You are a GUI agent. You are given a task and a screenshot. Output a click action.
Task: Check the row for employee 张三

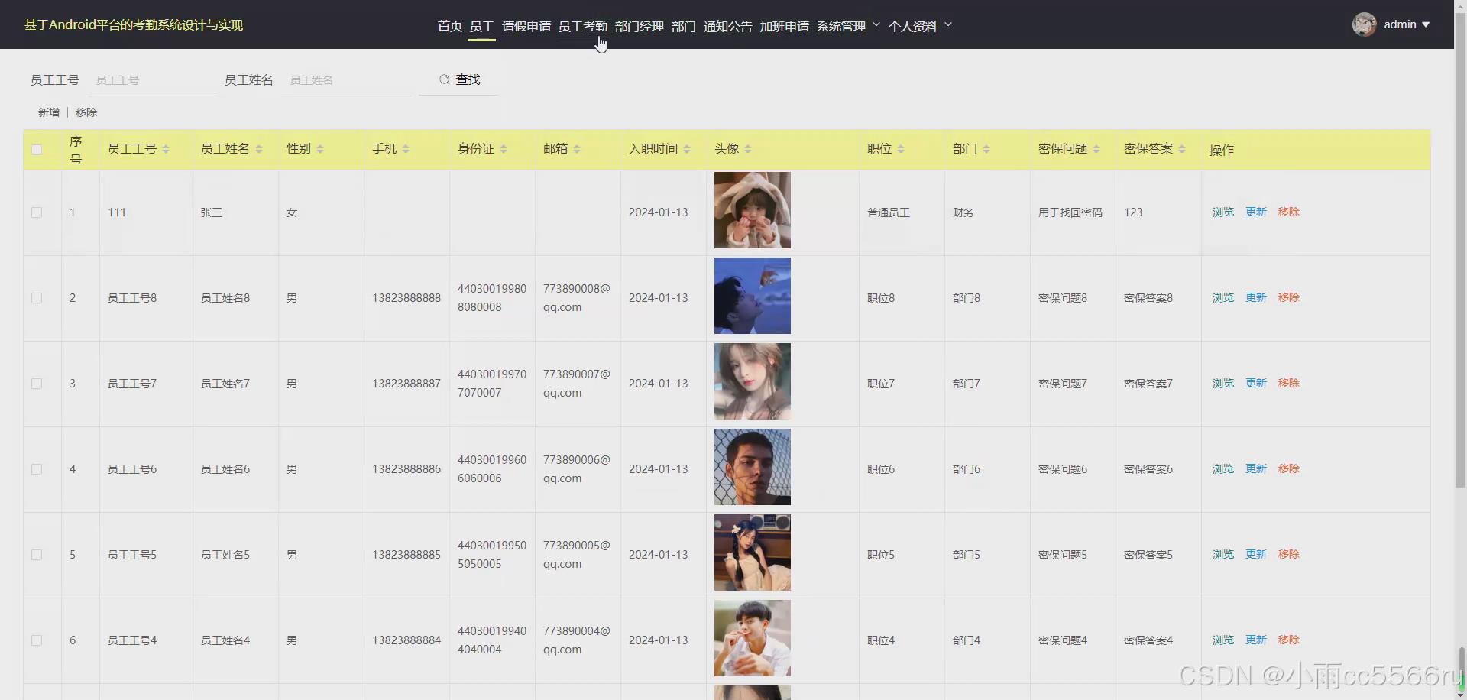(x=37, y=212)
